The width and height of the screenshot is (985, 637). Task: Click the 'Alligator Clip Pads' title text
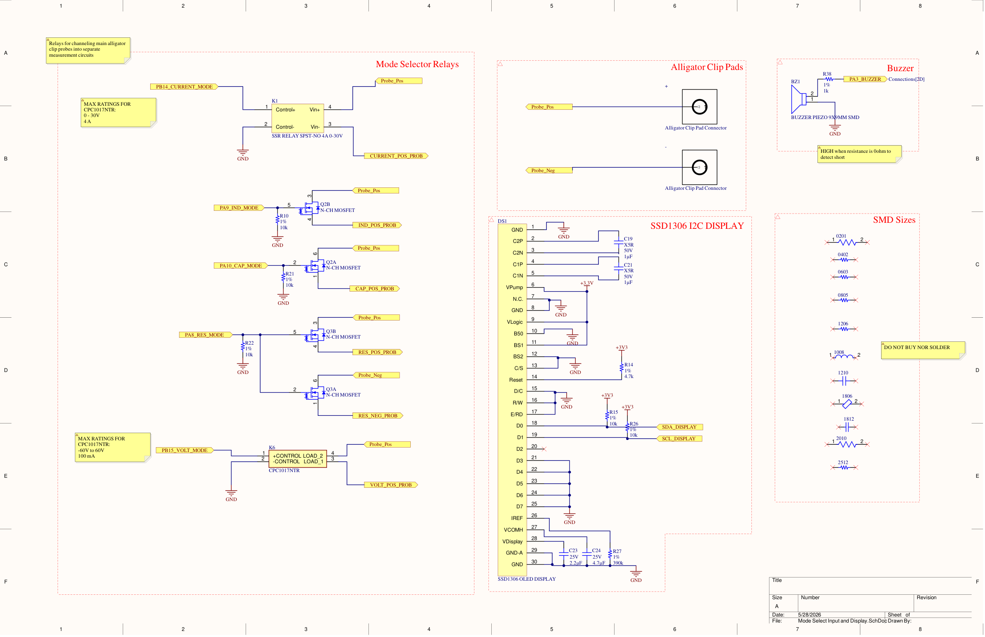707,67
